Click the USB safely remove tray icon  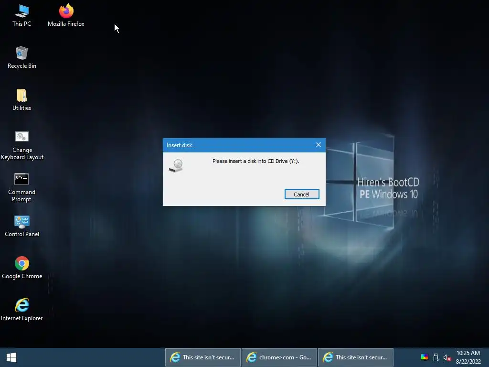point(436,357)
